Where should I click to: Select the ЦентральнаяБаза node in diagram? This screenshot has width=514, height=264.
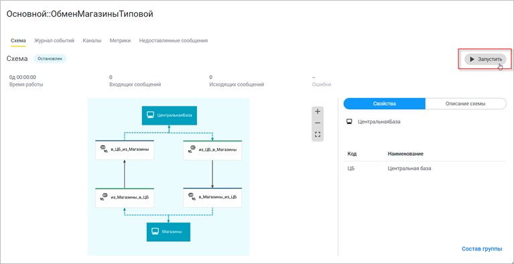(169, 115)
